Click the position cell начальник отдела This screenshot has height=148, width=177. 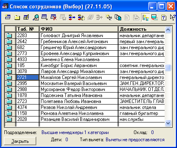[142, 107]
